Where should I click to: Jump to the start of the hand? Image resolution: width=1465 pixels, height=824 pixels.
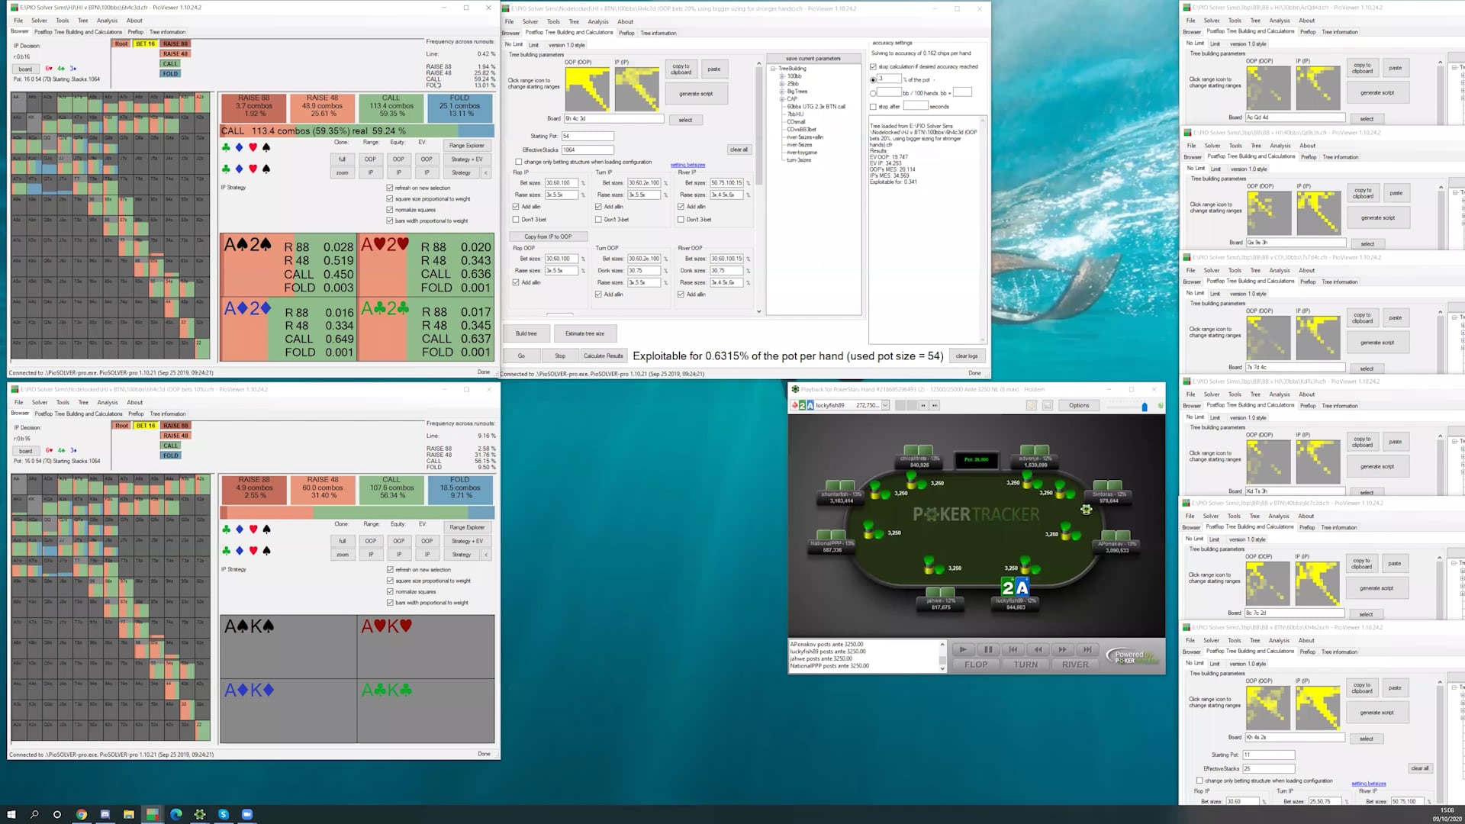point(1013,650)
